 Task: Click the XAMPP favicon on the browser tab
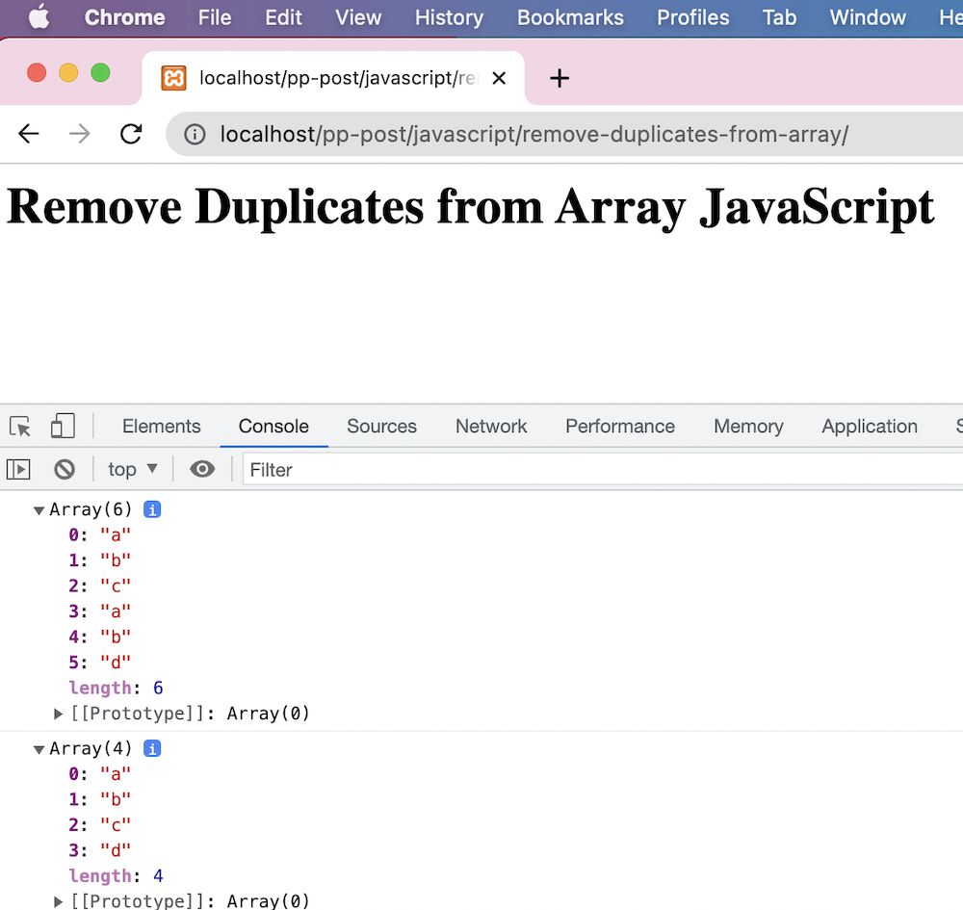pos(172,78)
